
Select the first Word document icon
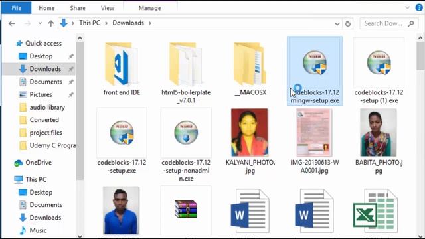click(x=250, y=211)
